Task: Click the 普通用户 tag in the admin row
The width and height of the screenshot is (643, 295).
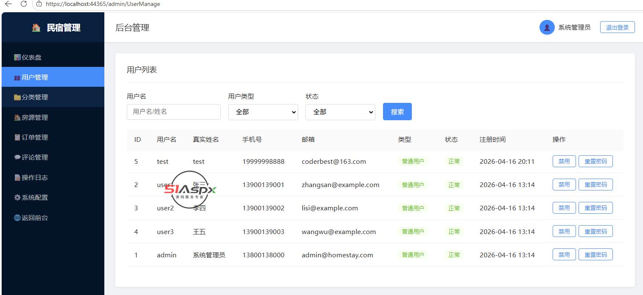Action: [x=413, y=255]
